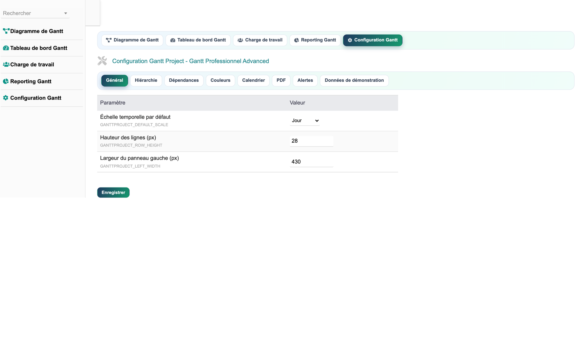The width and height of the screenshot is (587, 363).
Task: Focus the left panel width field containing 430
Action: (312, 162)
